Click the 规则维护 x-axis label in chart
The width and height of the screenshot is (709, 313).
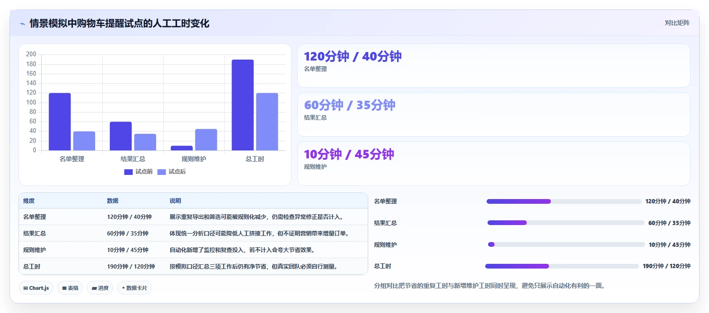tap(194, 159)
